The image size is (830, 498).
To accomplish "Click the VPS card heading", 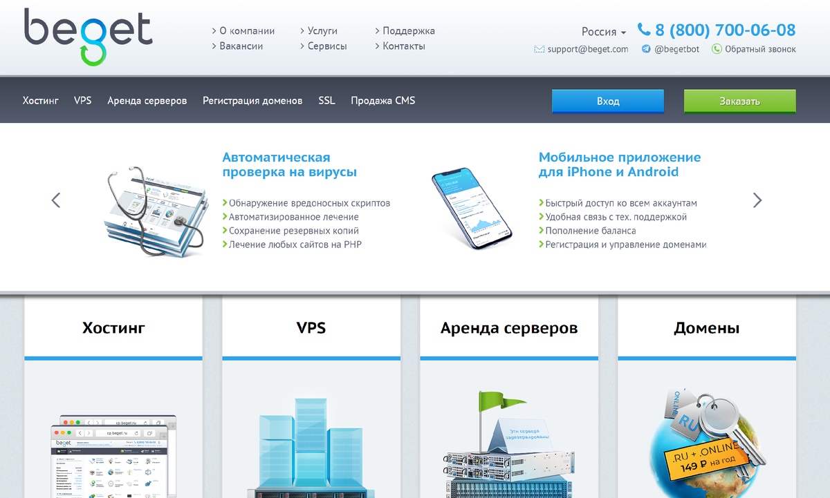I will click(x=311, y=327).
